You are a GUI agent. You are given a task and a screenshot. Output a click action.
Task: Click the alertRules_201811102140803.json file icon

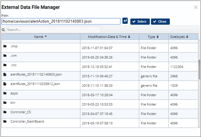point(5,74)
